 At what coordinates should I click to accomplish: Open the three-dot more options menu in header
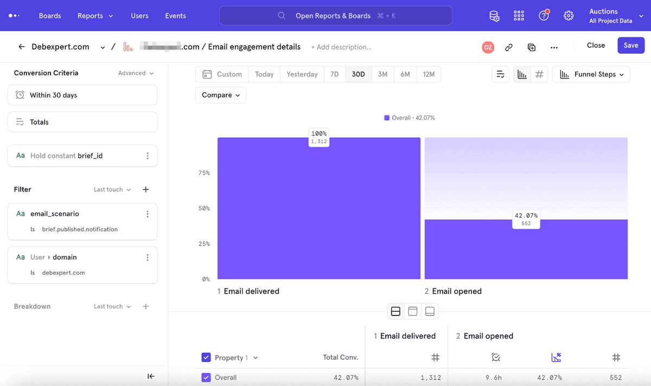[x=554, y=47]
